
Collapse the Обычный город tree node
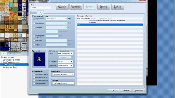[1, 62]
